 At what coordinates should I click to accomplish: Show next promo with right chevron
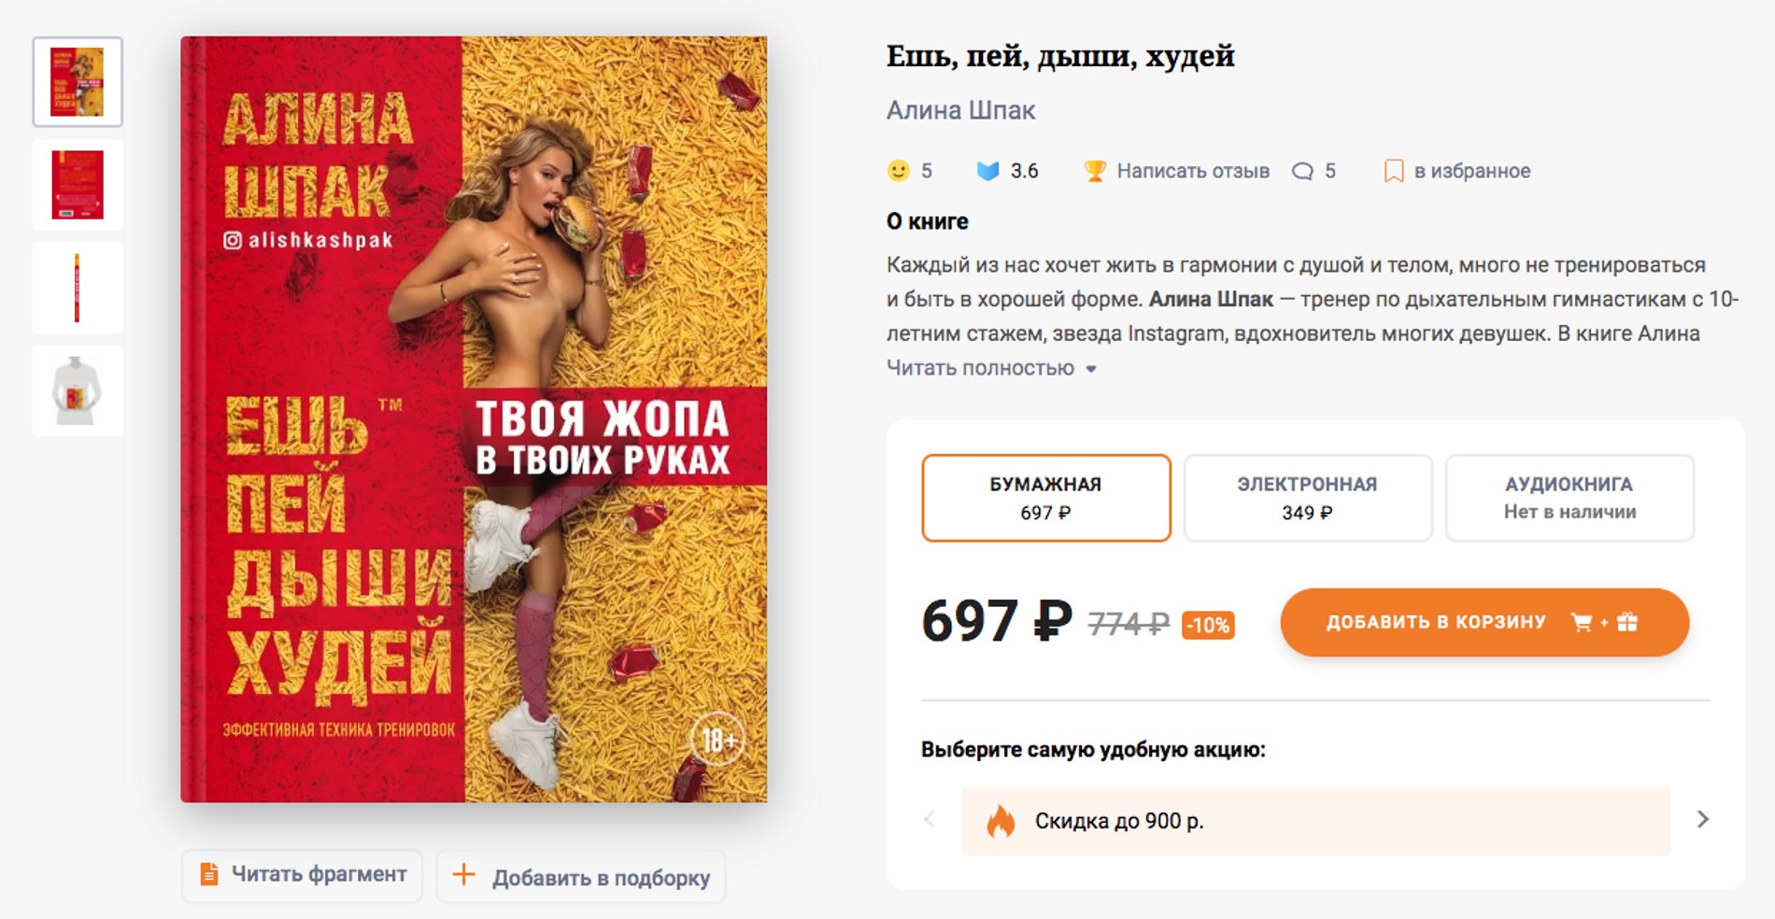click(1702, 819)
